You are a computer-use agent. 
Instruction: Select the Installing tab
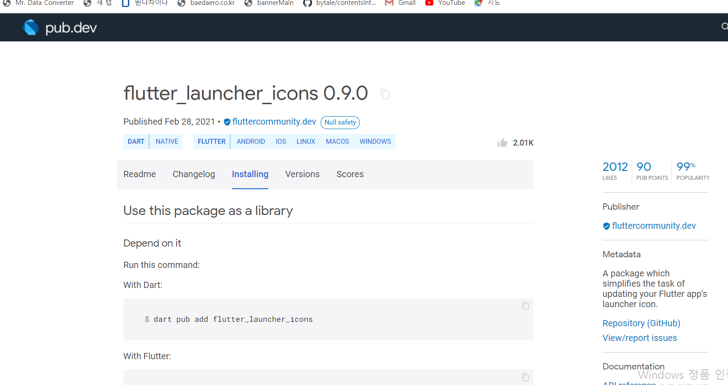coord(250,174)
